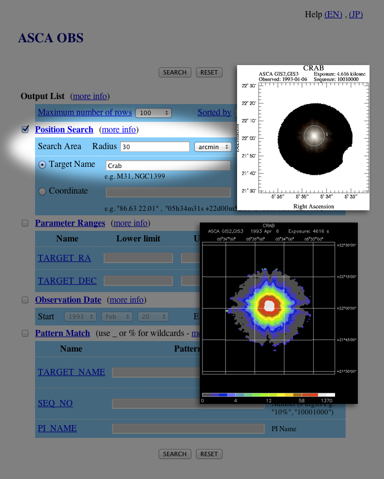The height and width of the screenshot is (479, 384).
Task: Open the Pattern Match heading link
Action: [62, 333]
